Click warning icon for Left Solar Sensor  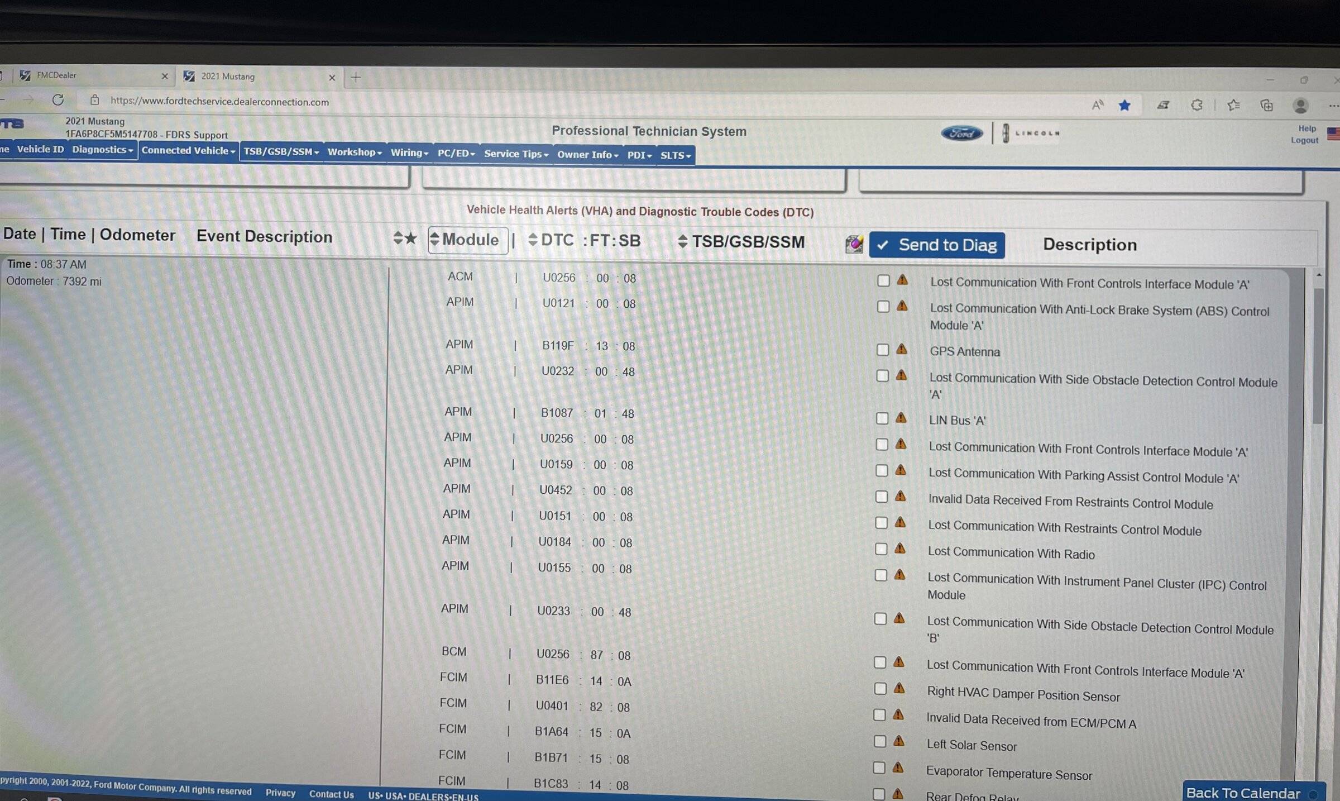coord(898,741)
